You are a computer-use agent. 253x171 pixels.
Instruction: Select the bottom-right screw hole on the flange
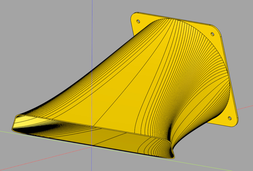coord(229,117)
